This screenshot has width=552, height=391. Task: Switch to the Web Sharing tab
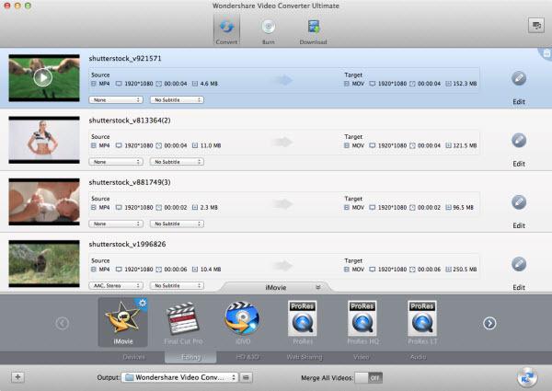[x=305, y=357]
